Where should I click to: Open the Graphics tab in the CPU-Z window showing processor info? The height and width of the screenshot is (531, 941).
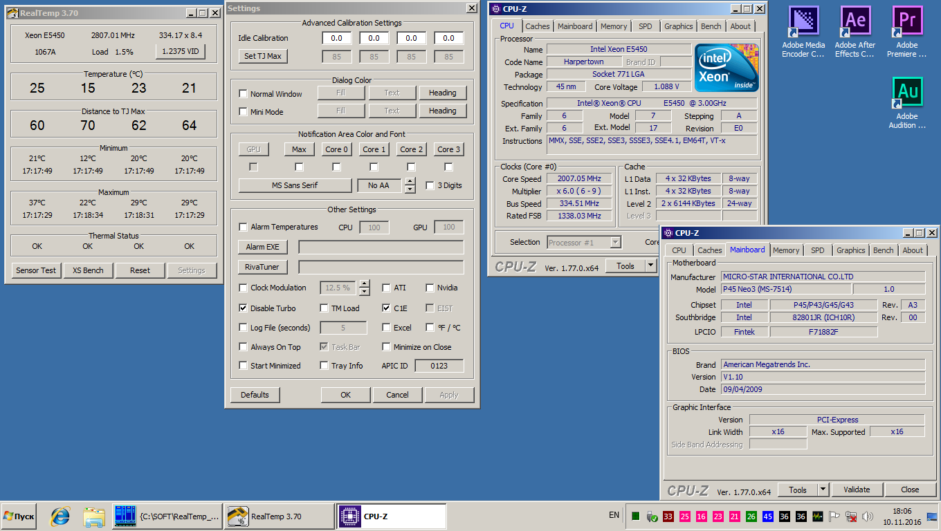pos(679,26)
